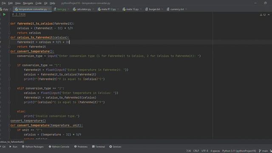The height and width of the screenshot is (153, 272).
Task: Click 'celsius = (temperature - 32) * 5/9' line
Action: click(x=53, y=135)
